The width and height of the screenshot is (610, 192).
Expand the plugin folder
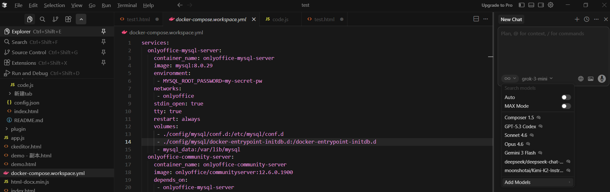(x=18, y=129)
